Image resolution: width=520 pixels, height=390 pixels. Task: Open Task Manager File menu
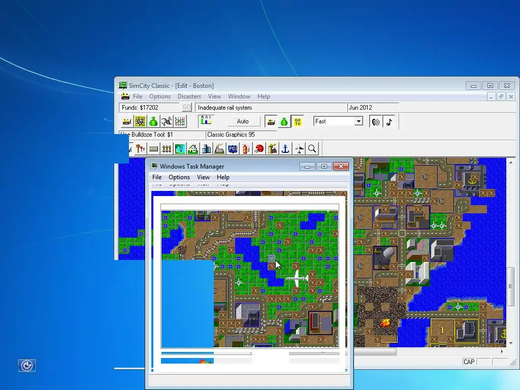tap(157, 177)
